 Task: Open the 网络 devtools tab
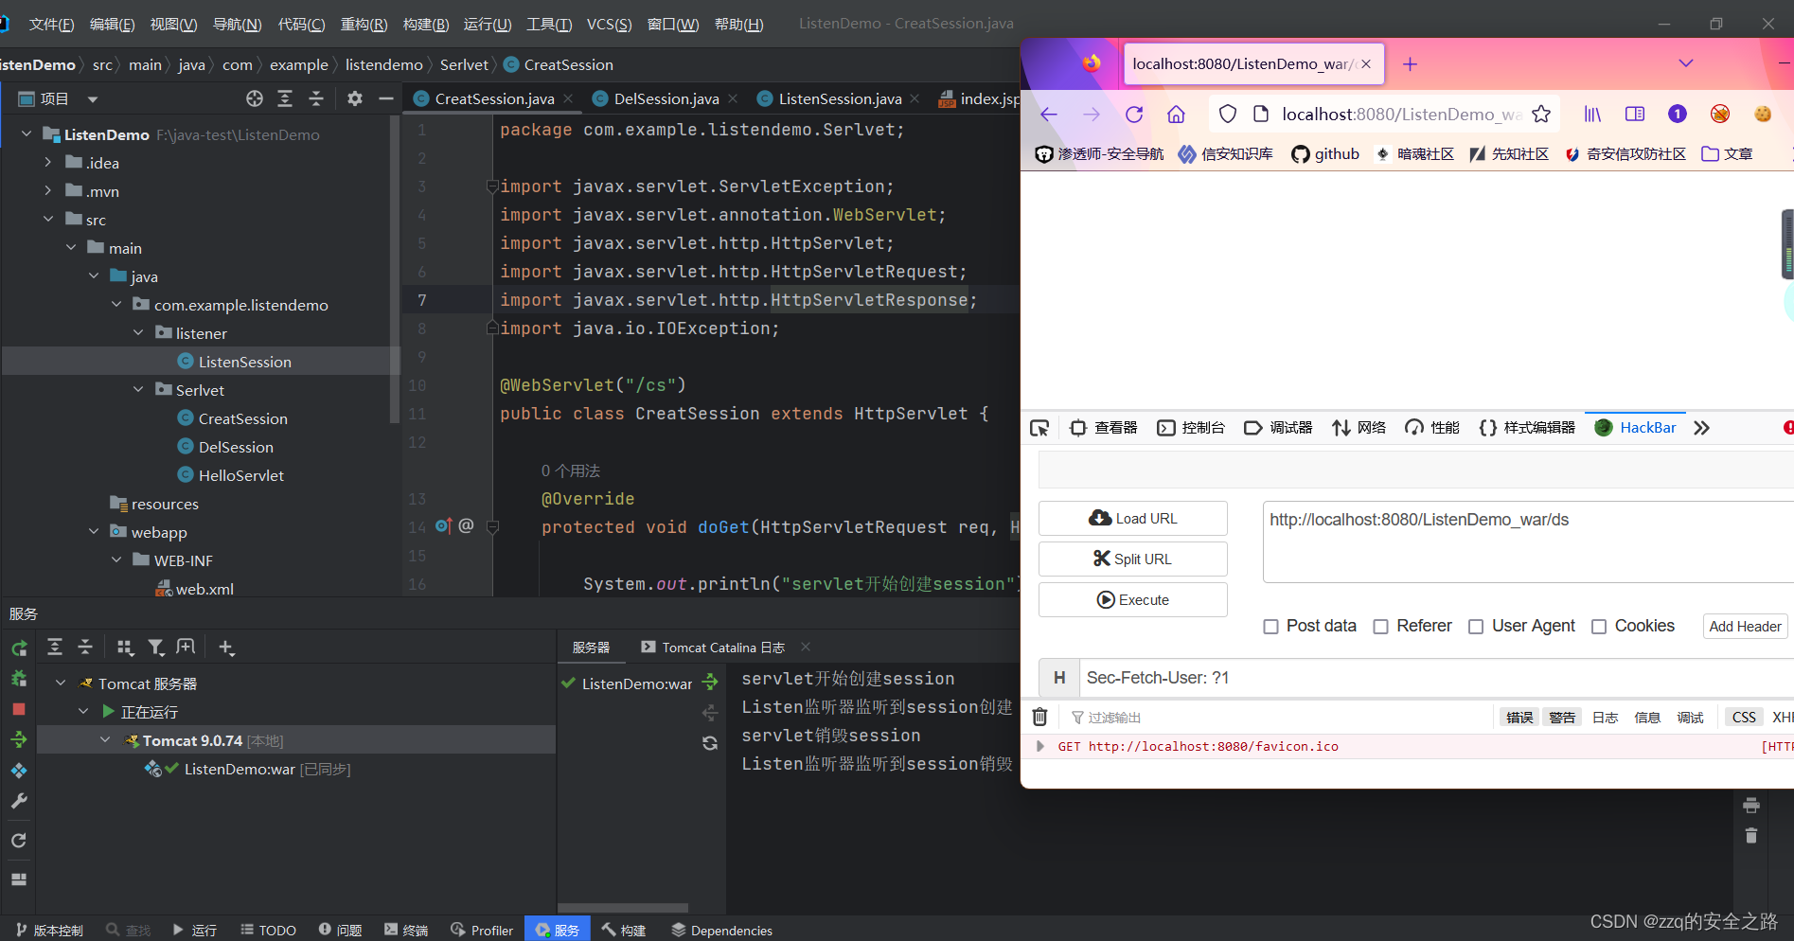[x=1359, y=428]
